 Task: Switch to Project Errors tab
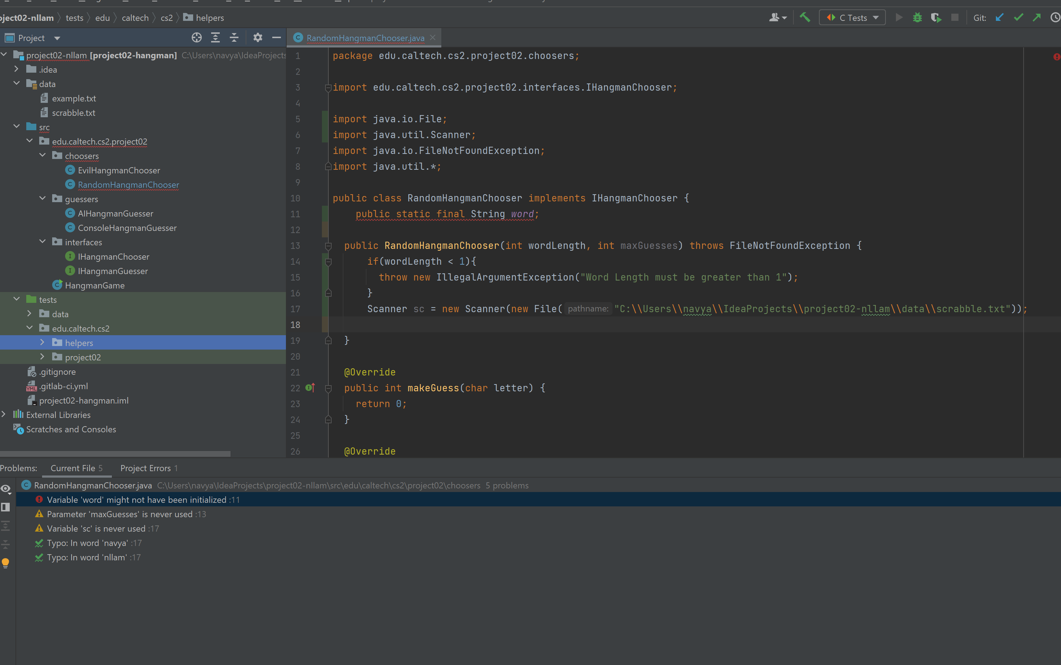tap(149, 468)
